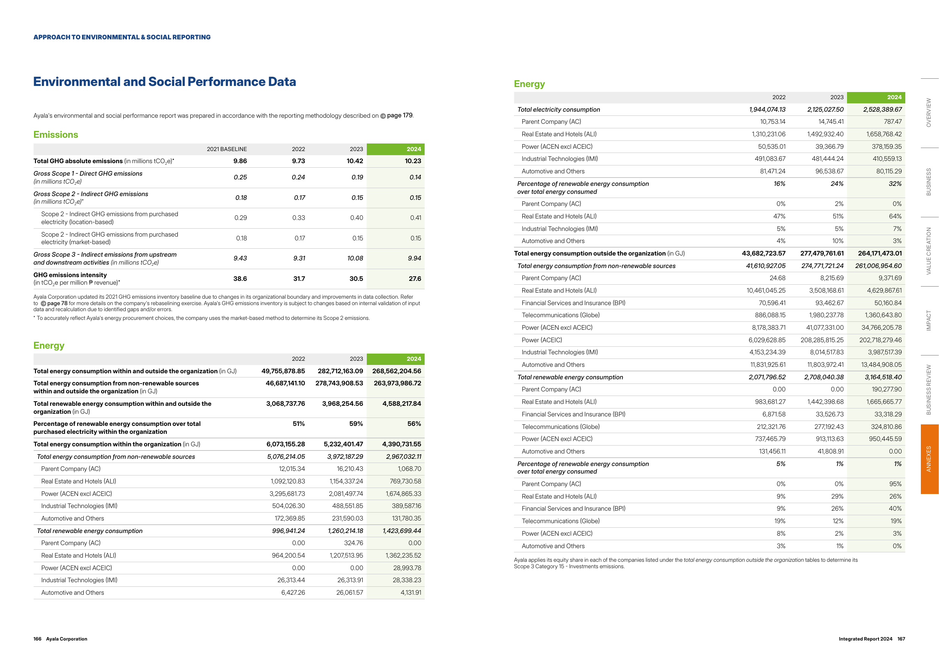Click the value 202,718,279.46 for Power ACEIC
The height and width of the screenshot is (664, 939).
point(880,340)
